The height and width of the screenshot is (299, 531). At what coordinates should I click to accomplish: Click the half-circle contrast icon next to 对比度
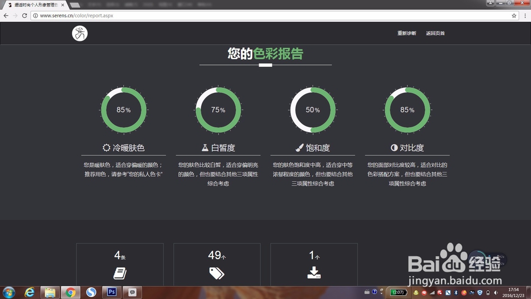394,148
